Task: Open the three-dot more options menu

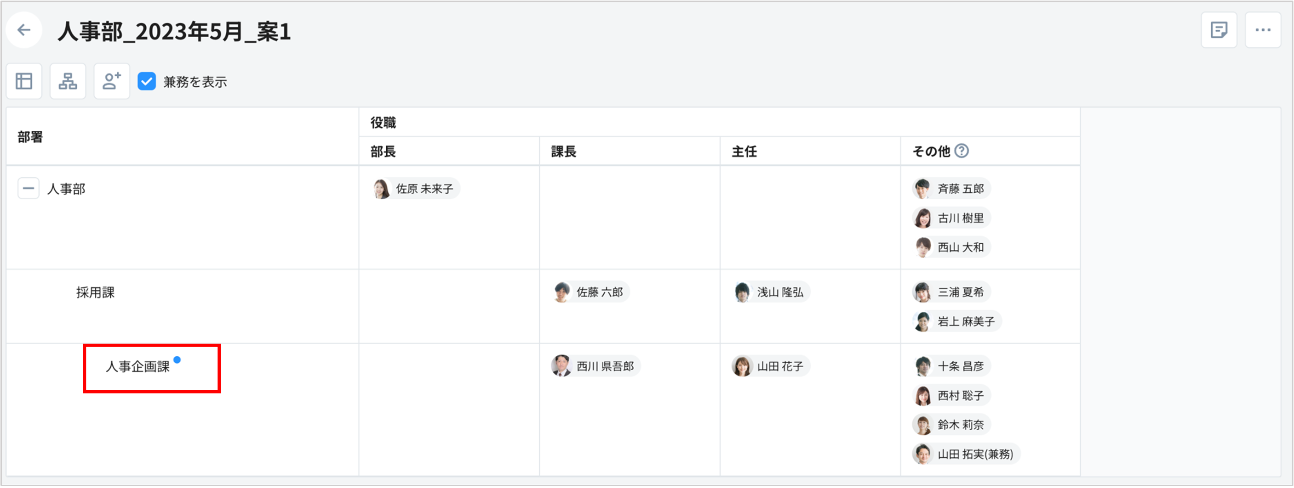Action: (x=1263, y=30)
